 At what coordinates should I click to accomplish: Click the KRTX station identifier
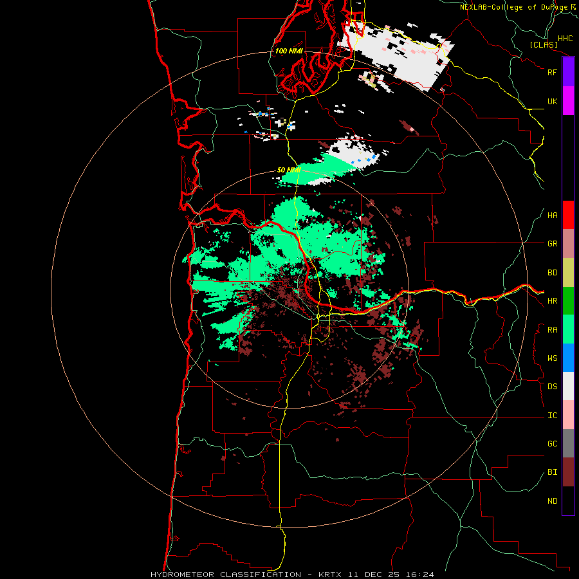point(330,574)
